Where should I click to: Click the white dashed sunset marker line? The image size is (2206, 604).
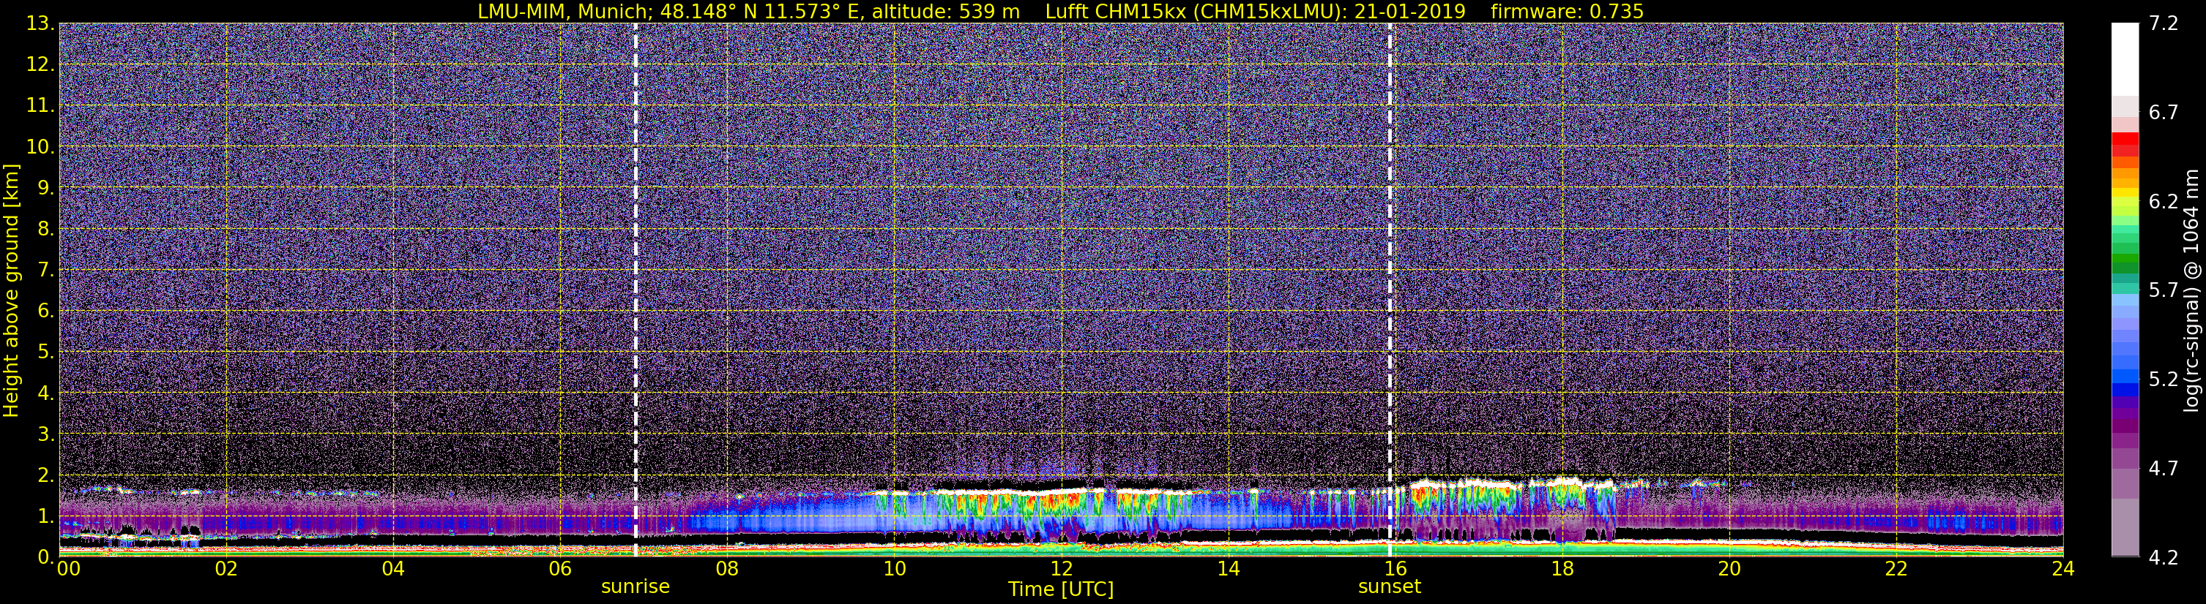click(1389, 290)
